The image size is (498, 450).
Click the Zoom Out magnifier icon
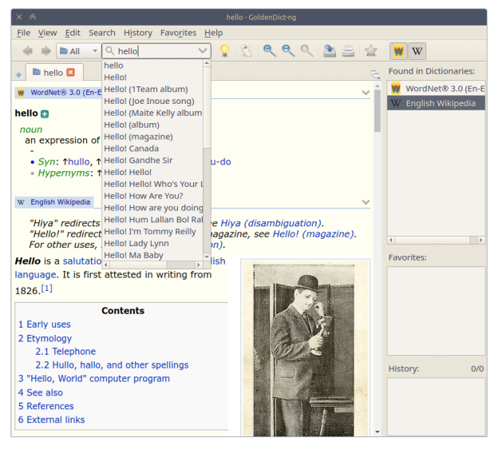(x=288, y=51)
